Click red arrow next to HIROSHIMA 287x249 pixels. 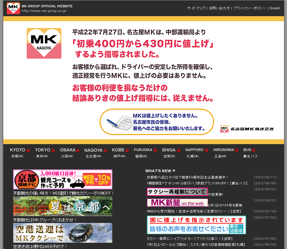point(236,150)
